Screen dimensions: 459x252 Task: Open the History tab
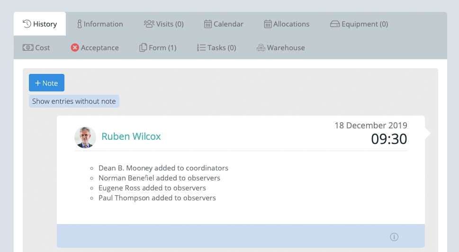click(x=40, y=24)
